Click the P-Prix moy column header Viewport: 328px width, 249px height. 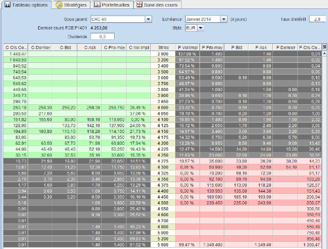point(212,47)
